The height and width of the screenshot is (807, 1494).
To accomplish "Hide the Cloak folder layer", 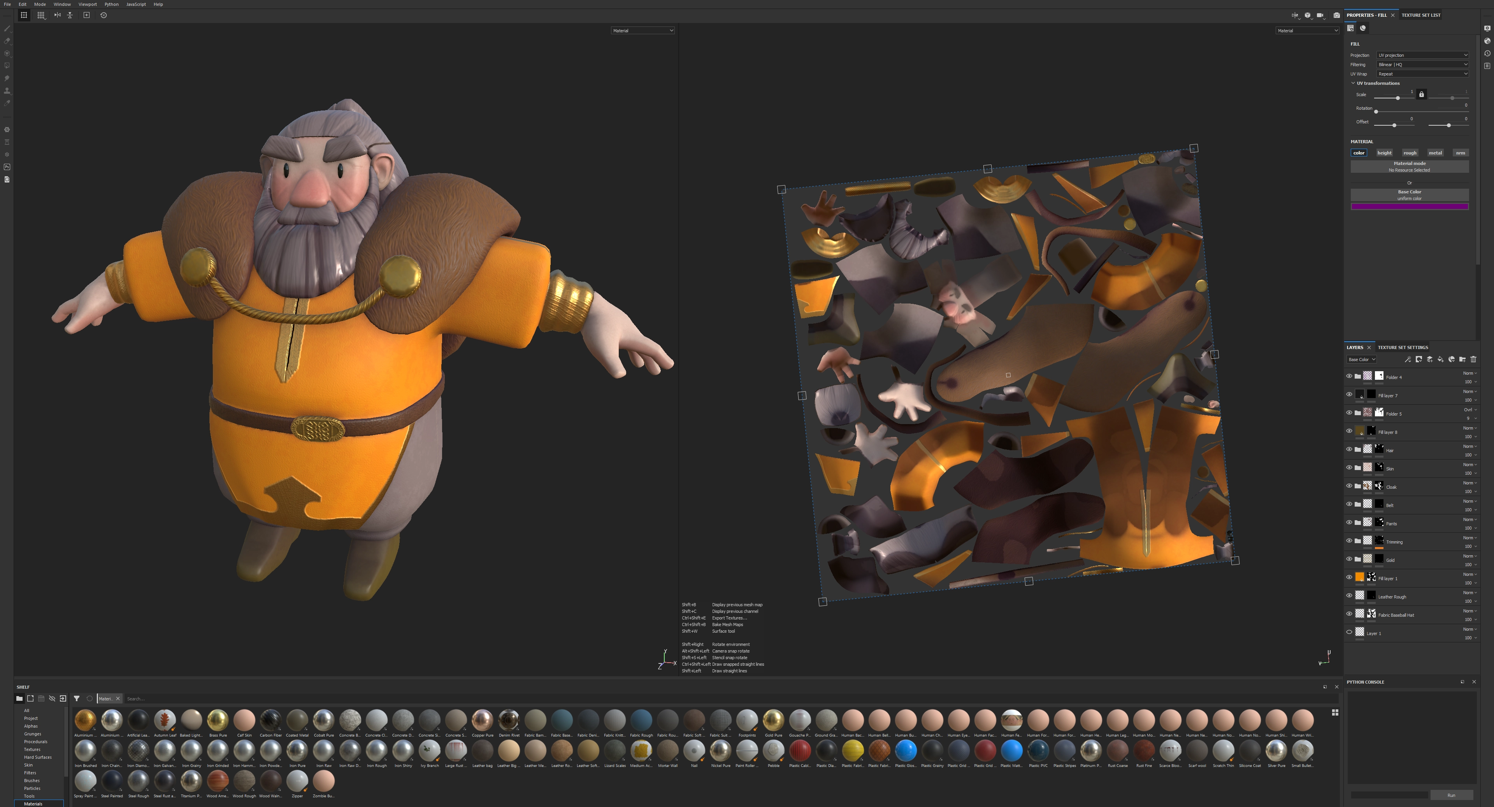I will 1349,486.
